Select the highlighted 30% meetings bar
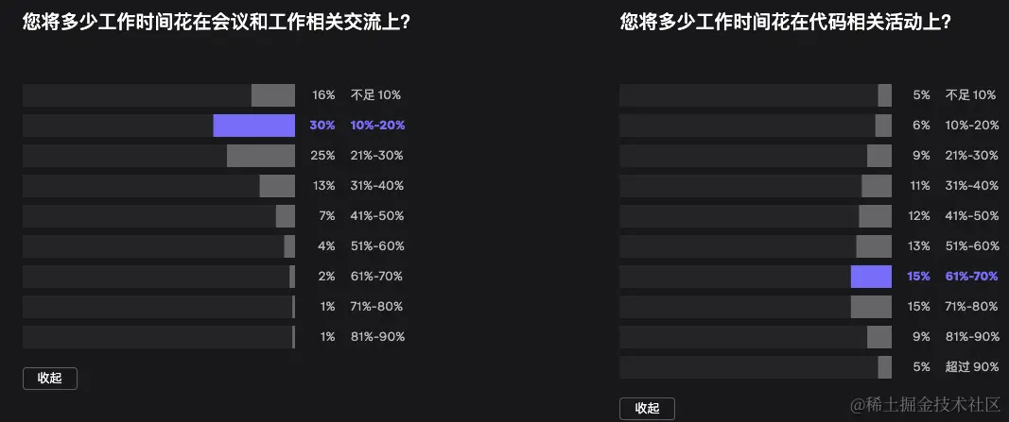Screen dimensions: 1009x422 (254, 126)
